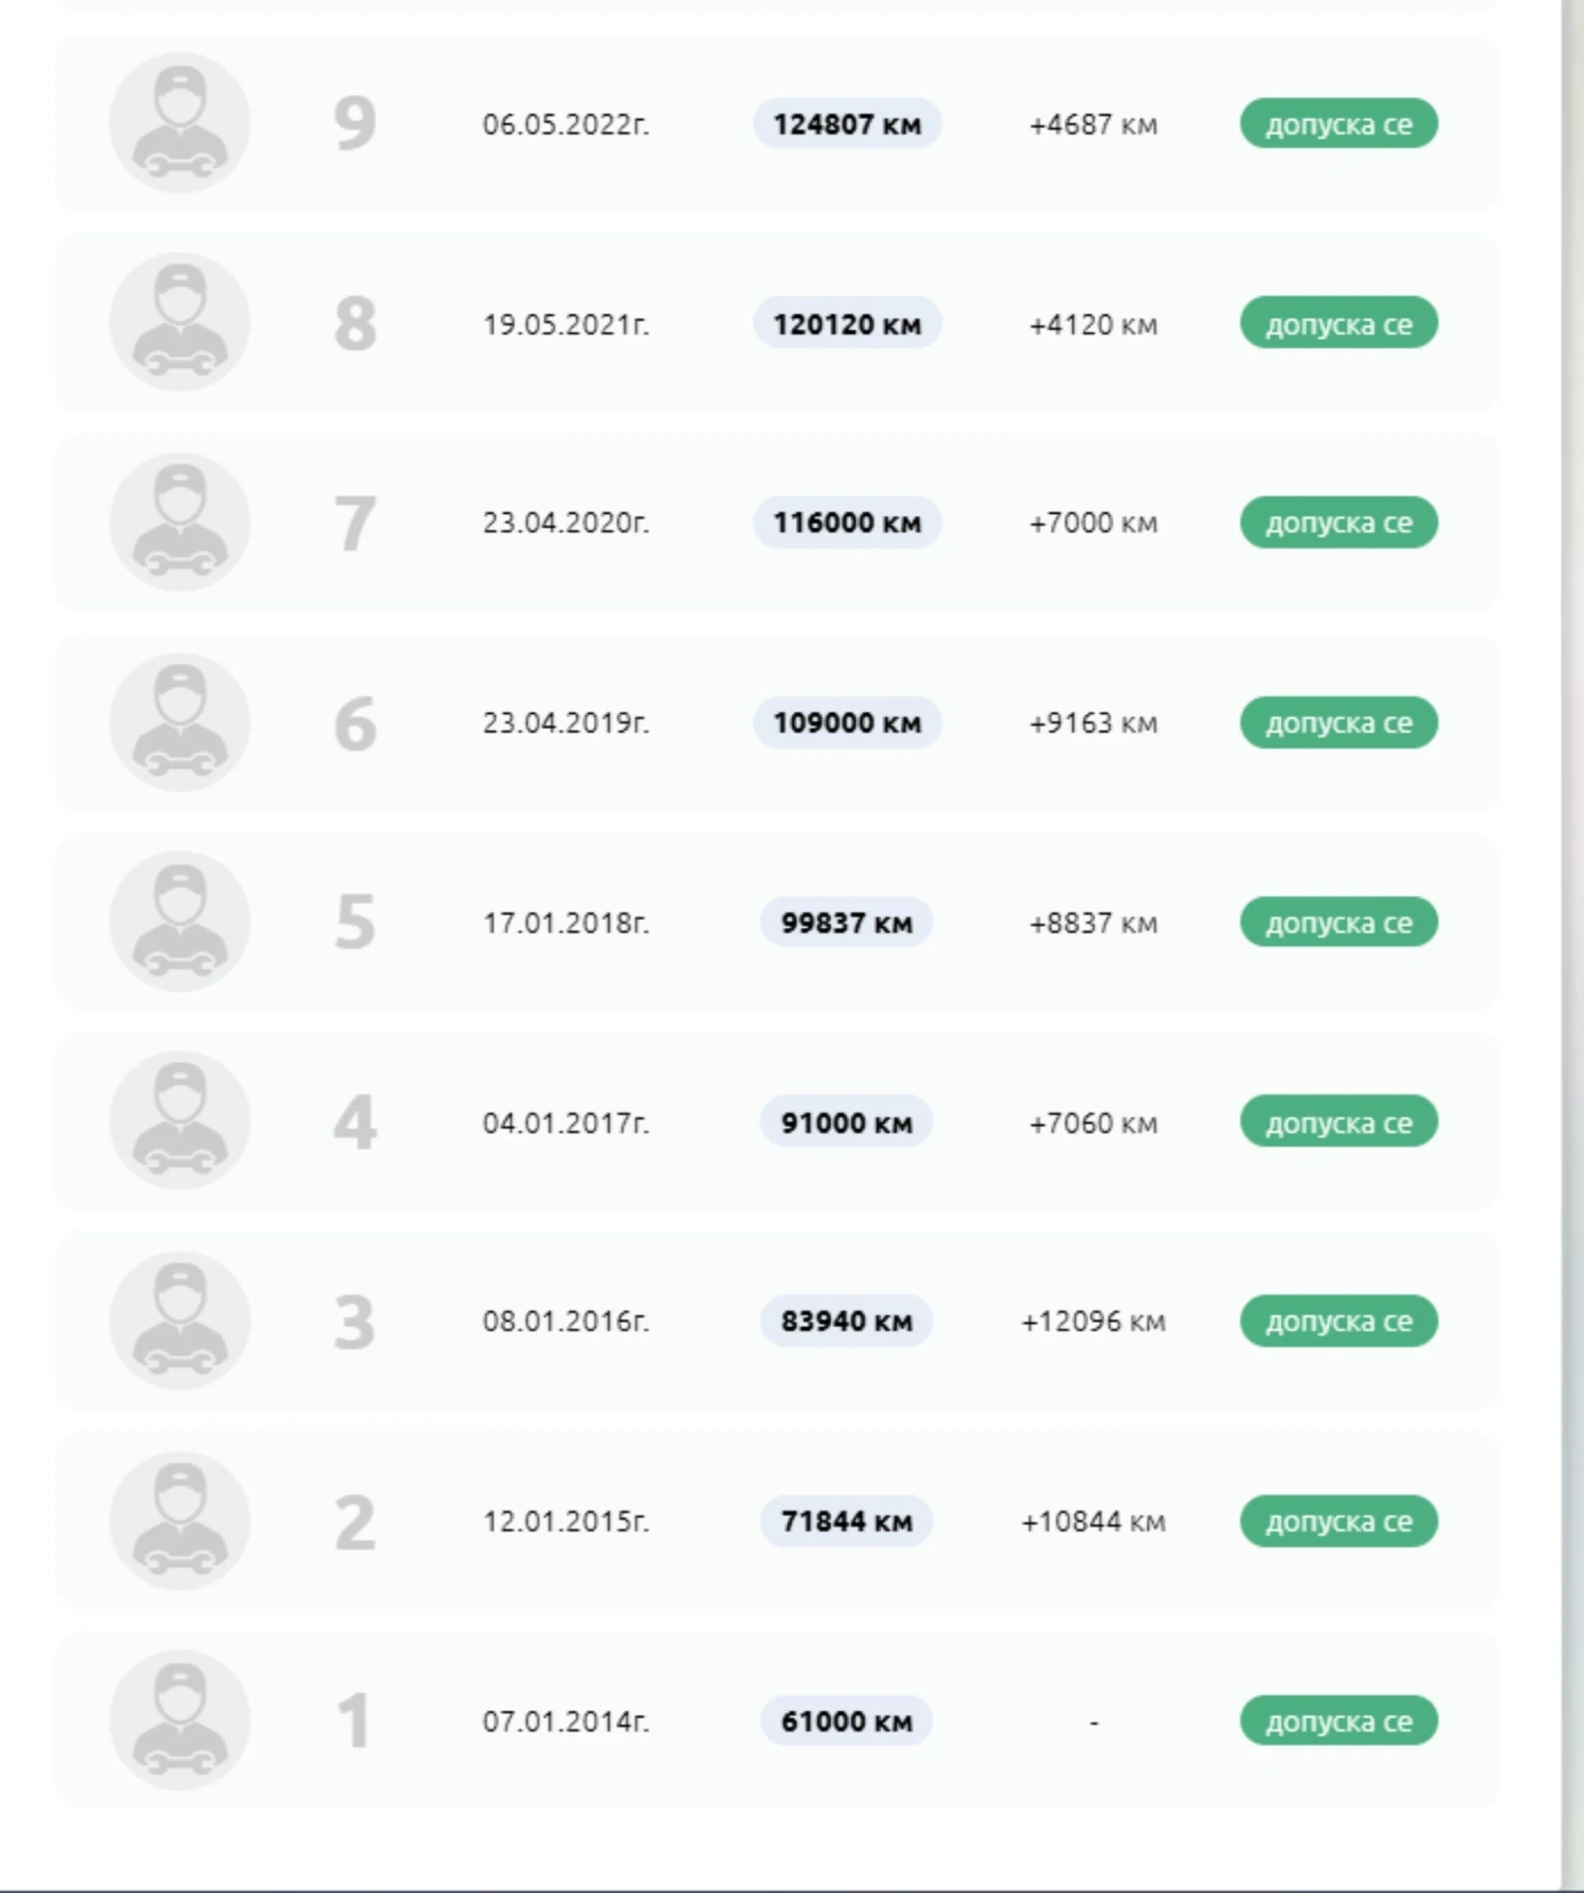This screenshot has width=1584, height=1893.
Task: Click the mechanic avatar icon for inspection 6
Action: [179, 723]
